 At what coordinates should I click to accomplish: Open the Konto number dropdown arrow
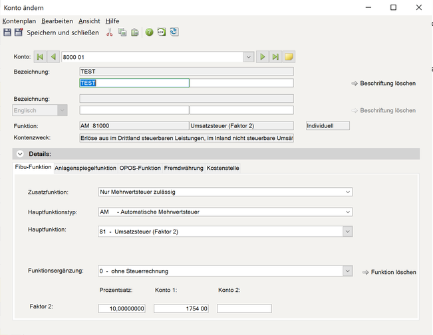pos(249,57)
